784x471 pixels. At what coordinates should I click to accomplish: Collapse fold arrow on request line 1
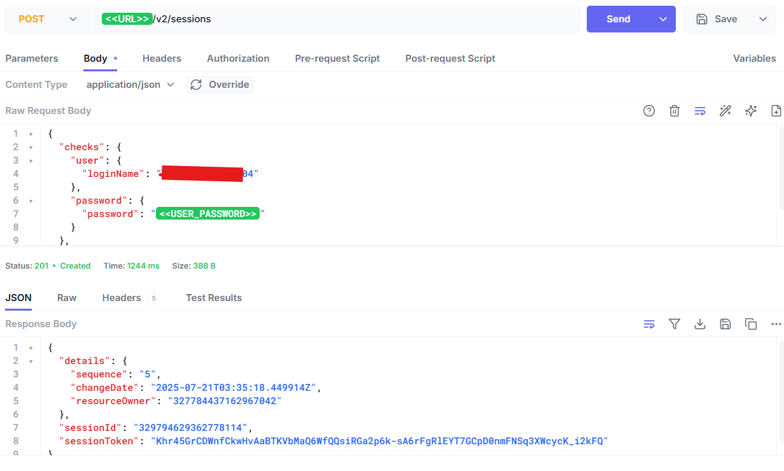click(31, 134)
